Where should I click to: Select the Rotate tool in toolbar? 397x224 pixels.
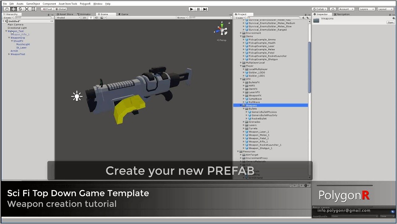coord(20,9)
